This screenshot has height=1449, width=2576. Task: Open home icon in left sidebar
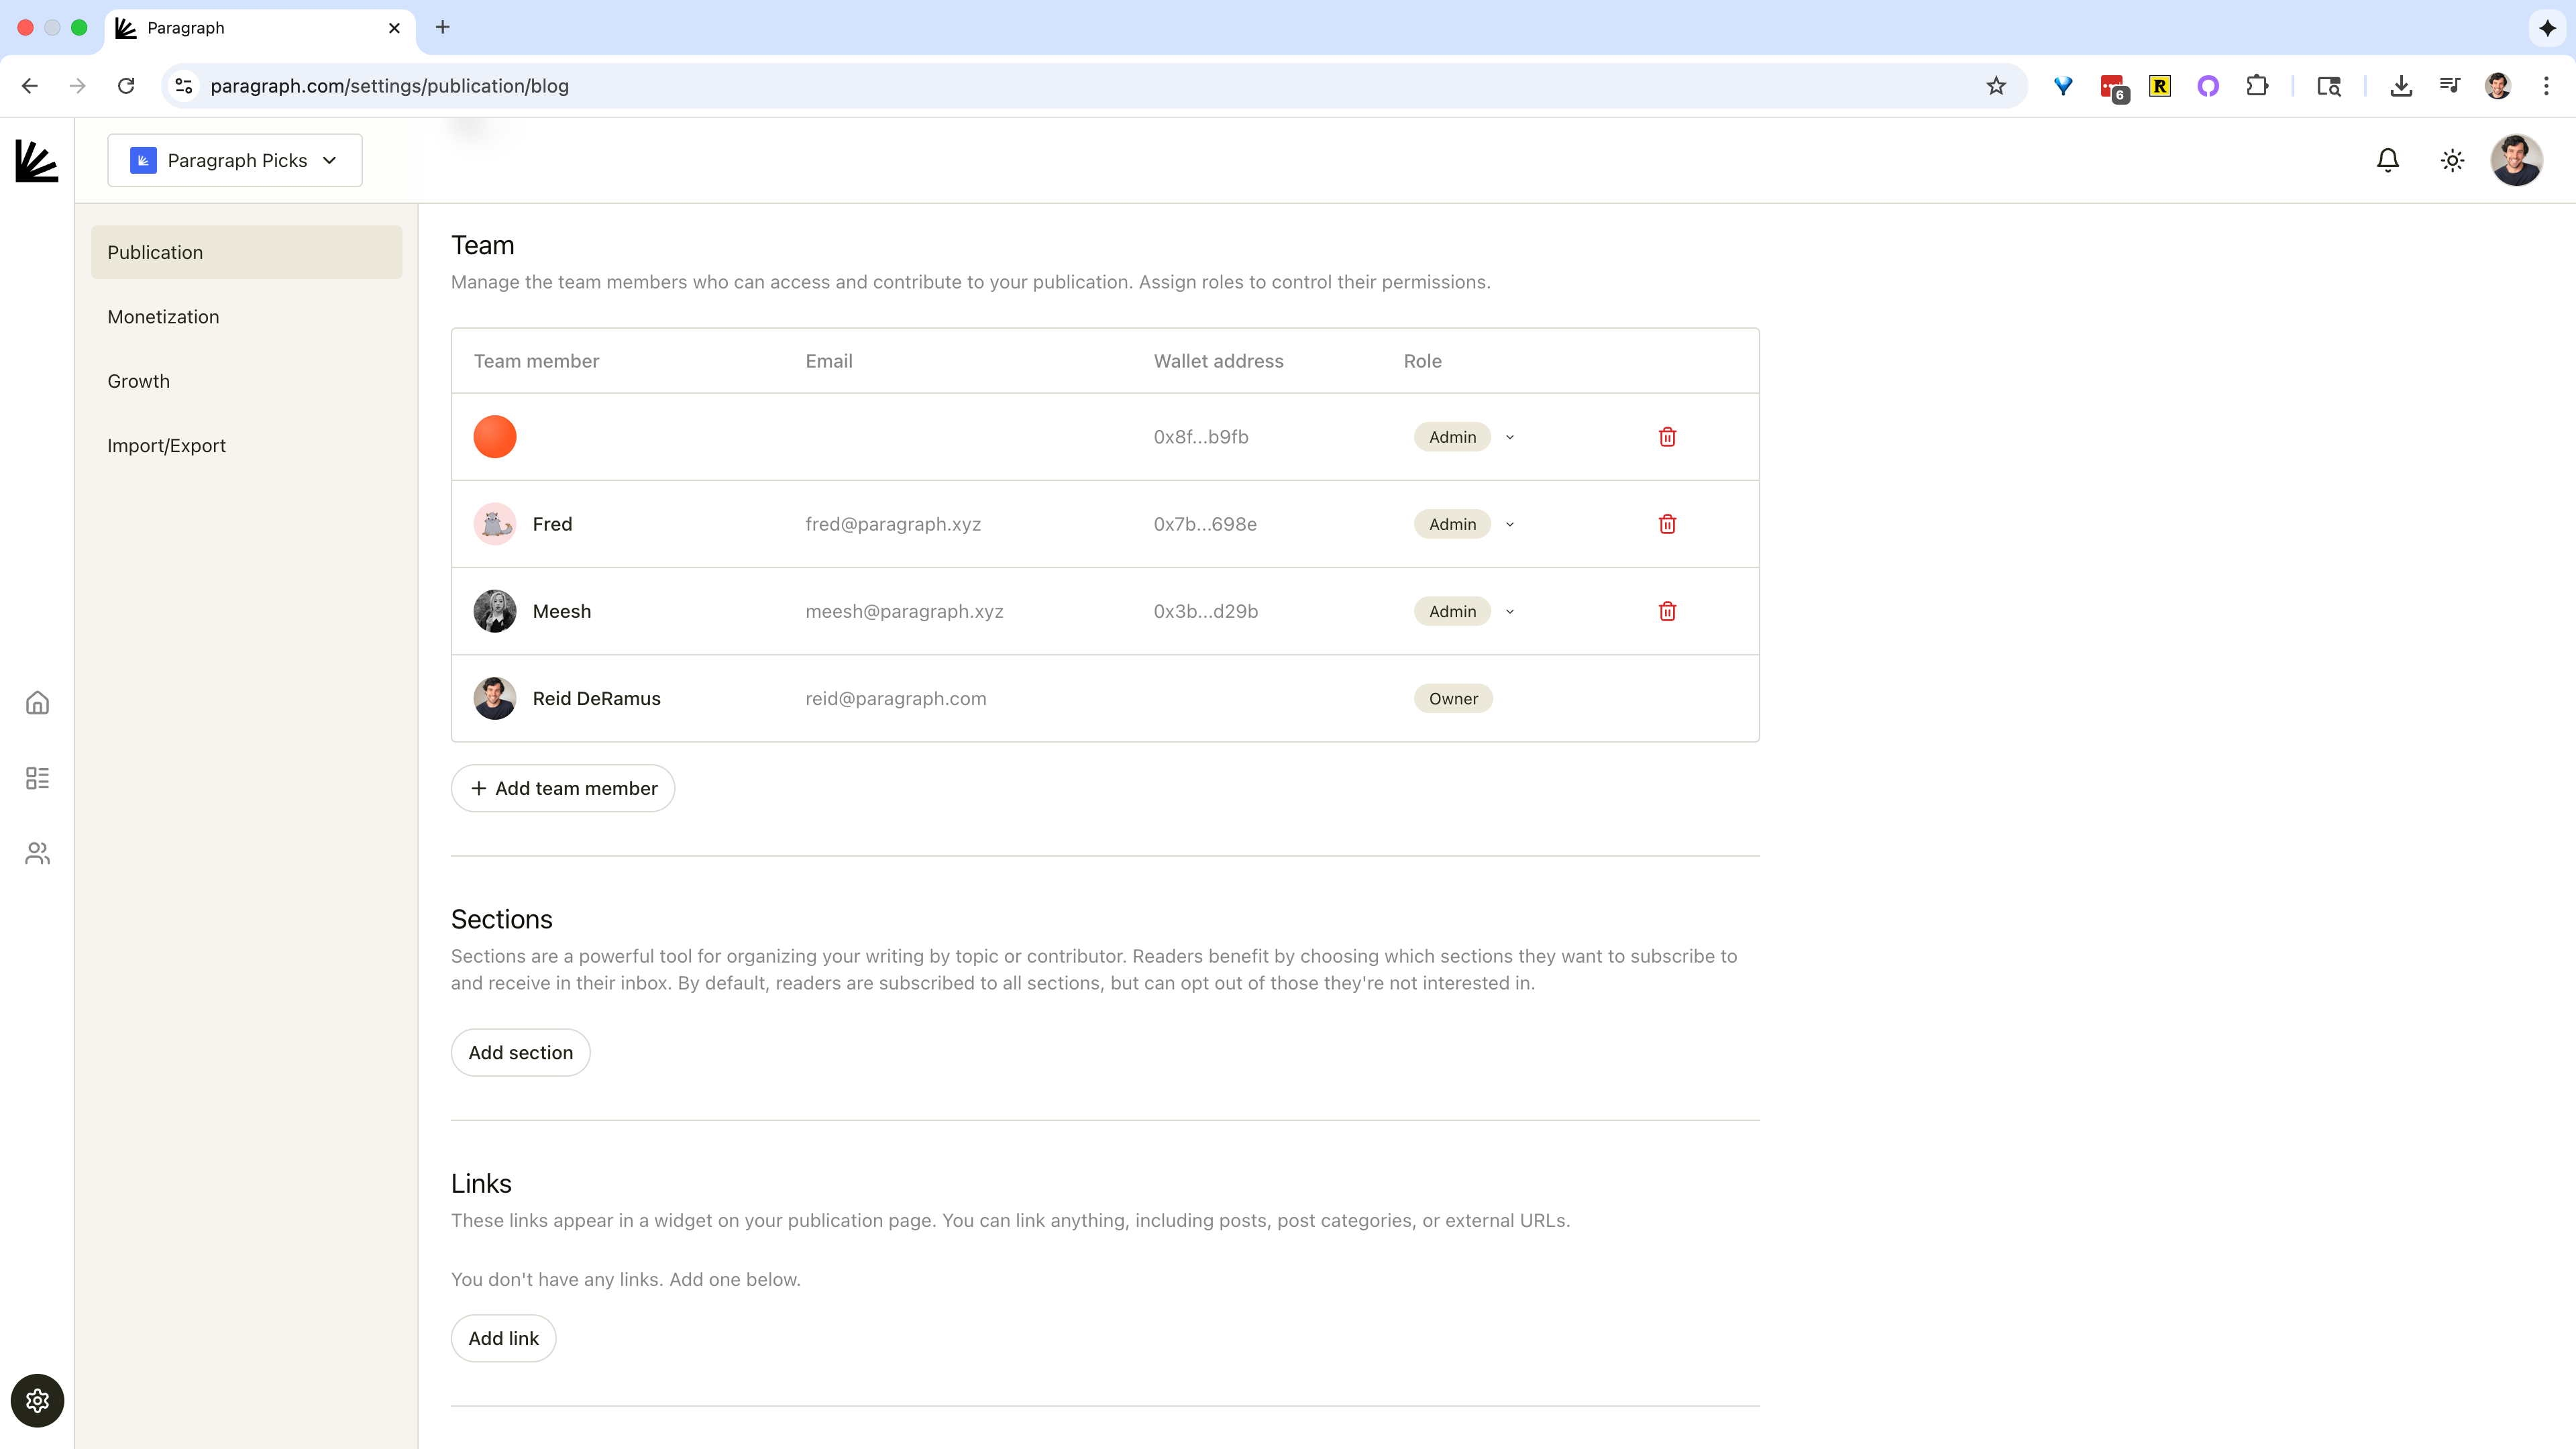click(37, 703)
